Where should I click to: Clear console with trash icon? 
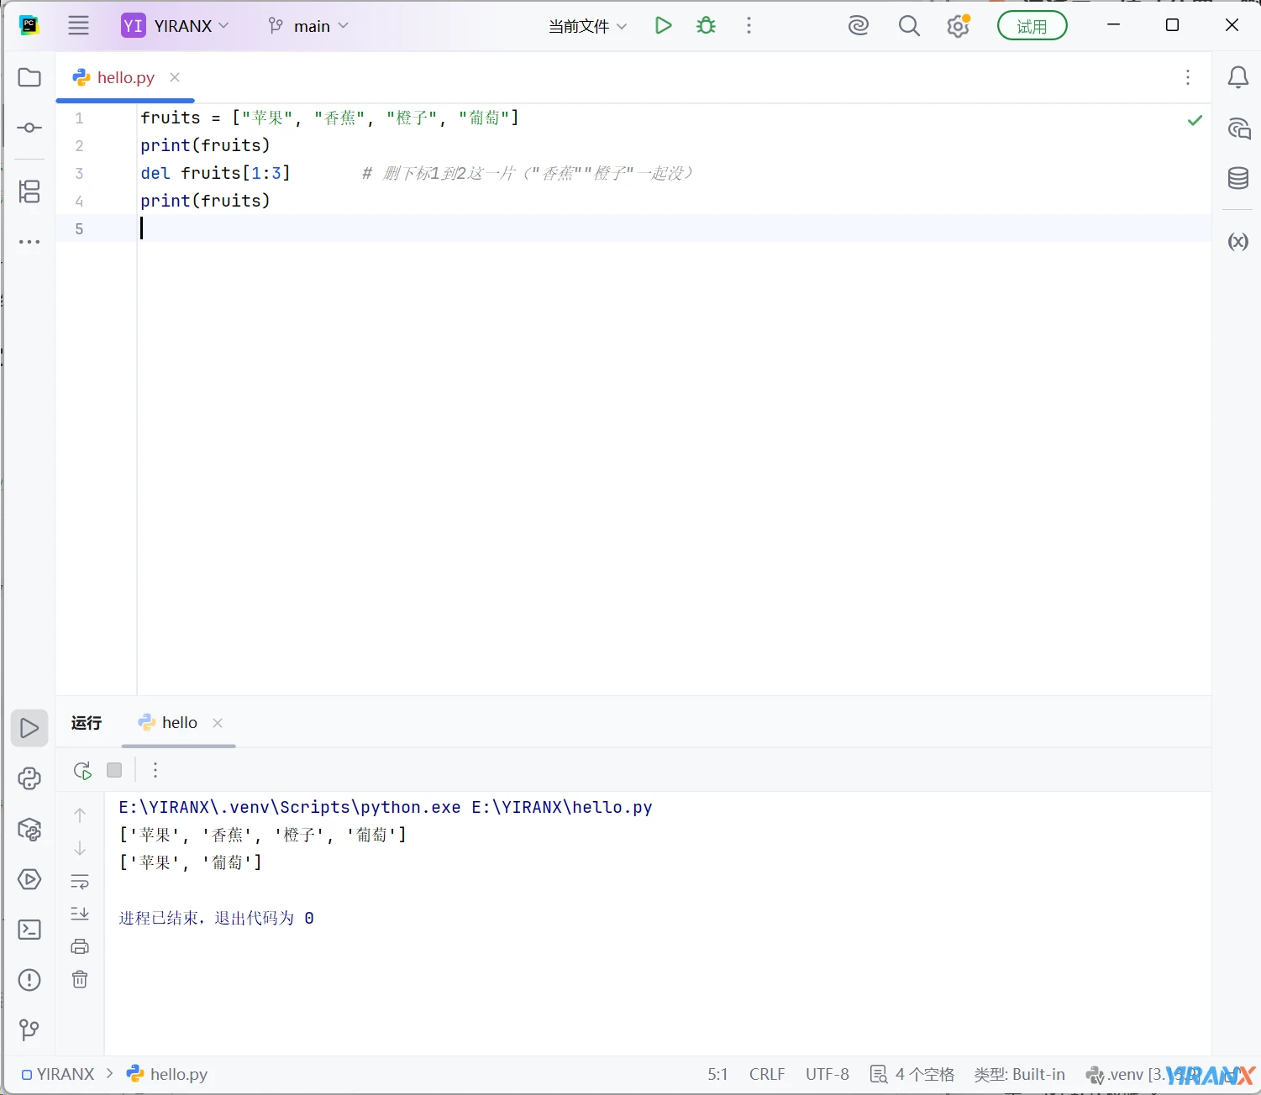(x=80, y=979)
